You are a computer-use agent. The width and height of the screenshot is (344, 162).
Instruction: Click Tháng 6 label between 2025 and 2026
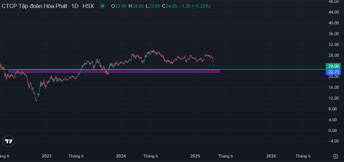point(225,156)
